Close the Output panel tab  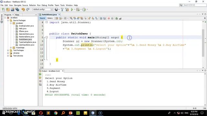click(63, 71)
